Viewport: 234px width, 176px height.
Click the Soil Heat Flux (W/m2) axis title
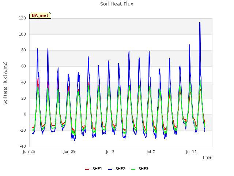click(5, 83)
